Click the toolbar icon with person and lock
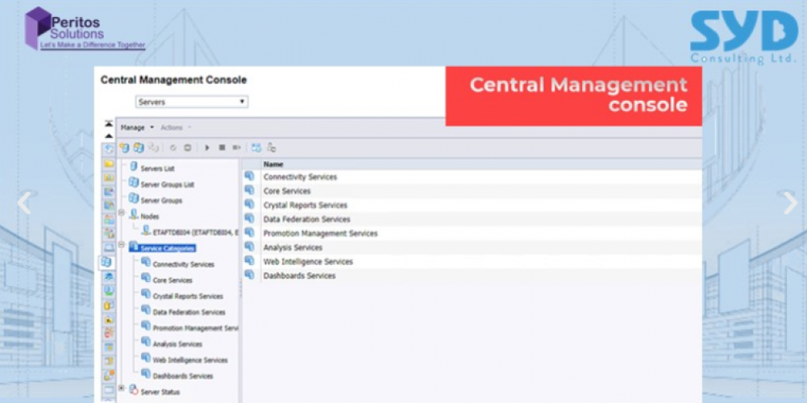The width and height of the screenshot is (807, 403). tap(272, 147)
